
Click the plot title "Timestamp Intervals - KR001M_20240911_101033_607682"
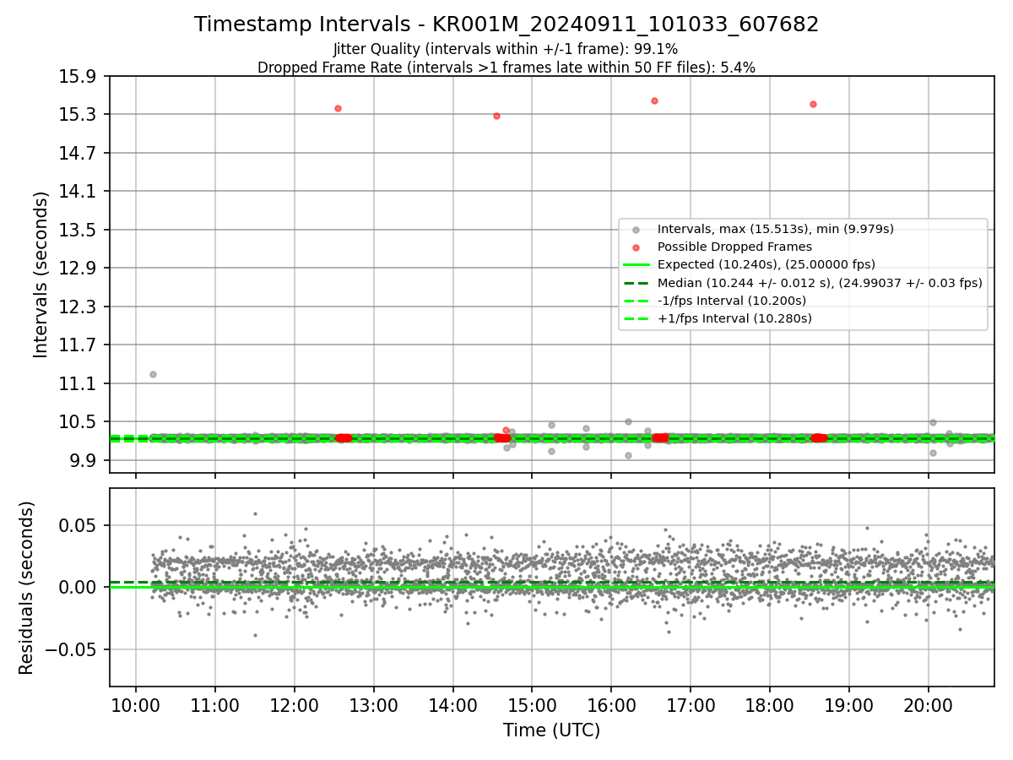point(506,24)
